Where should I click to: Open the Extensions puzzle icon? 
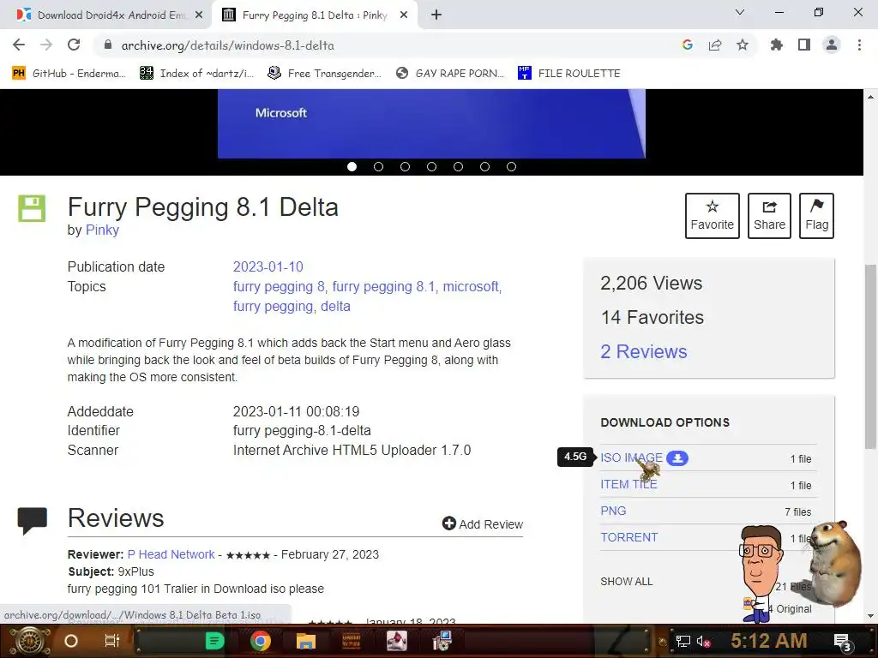tap(777, 45)
